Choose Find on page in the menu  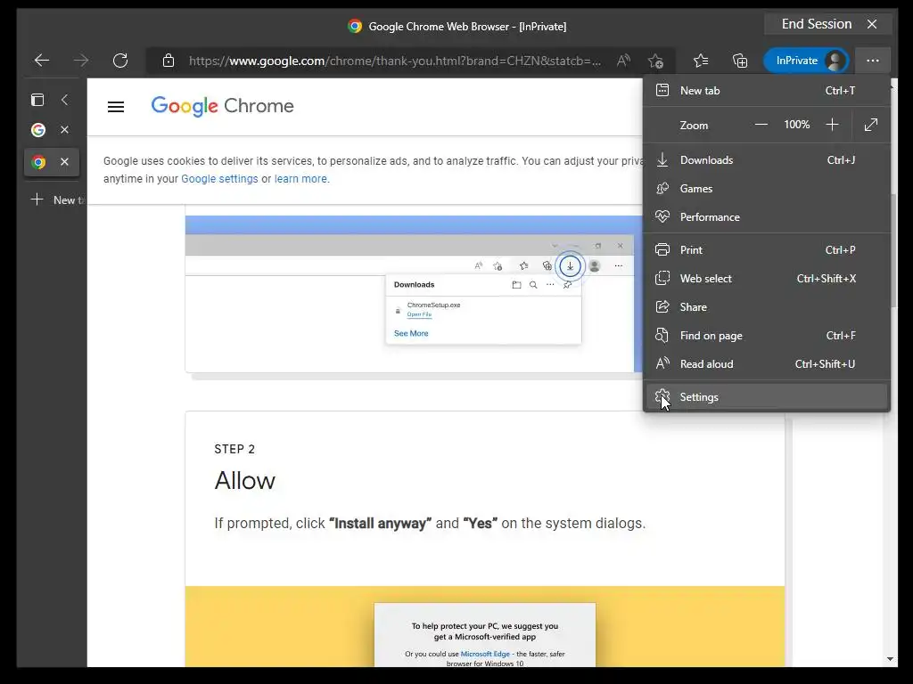[766, 336]
